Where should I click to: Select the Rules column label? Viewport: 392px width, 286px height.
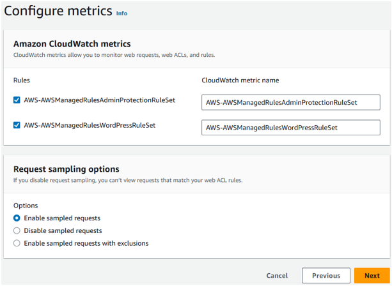point(22,80)
